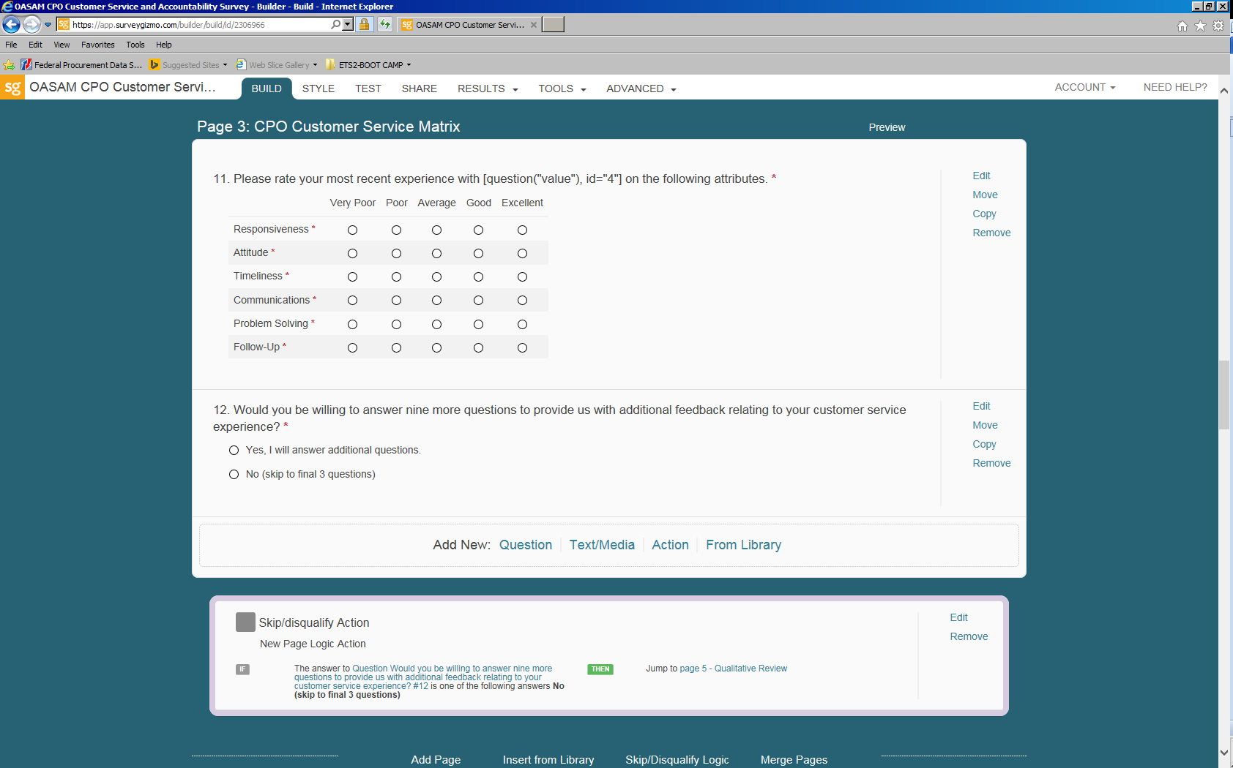Select Very Poor for Responsiveness
Image resolution: width=1233 pixels, height=768 pixels.
[352, 230]
